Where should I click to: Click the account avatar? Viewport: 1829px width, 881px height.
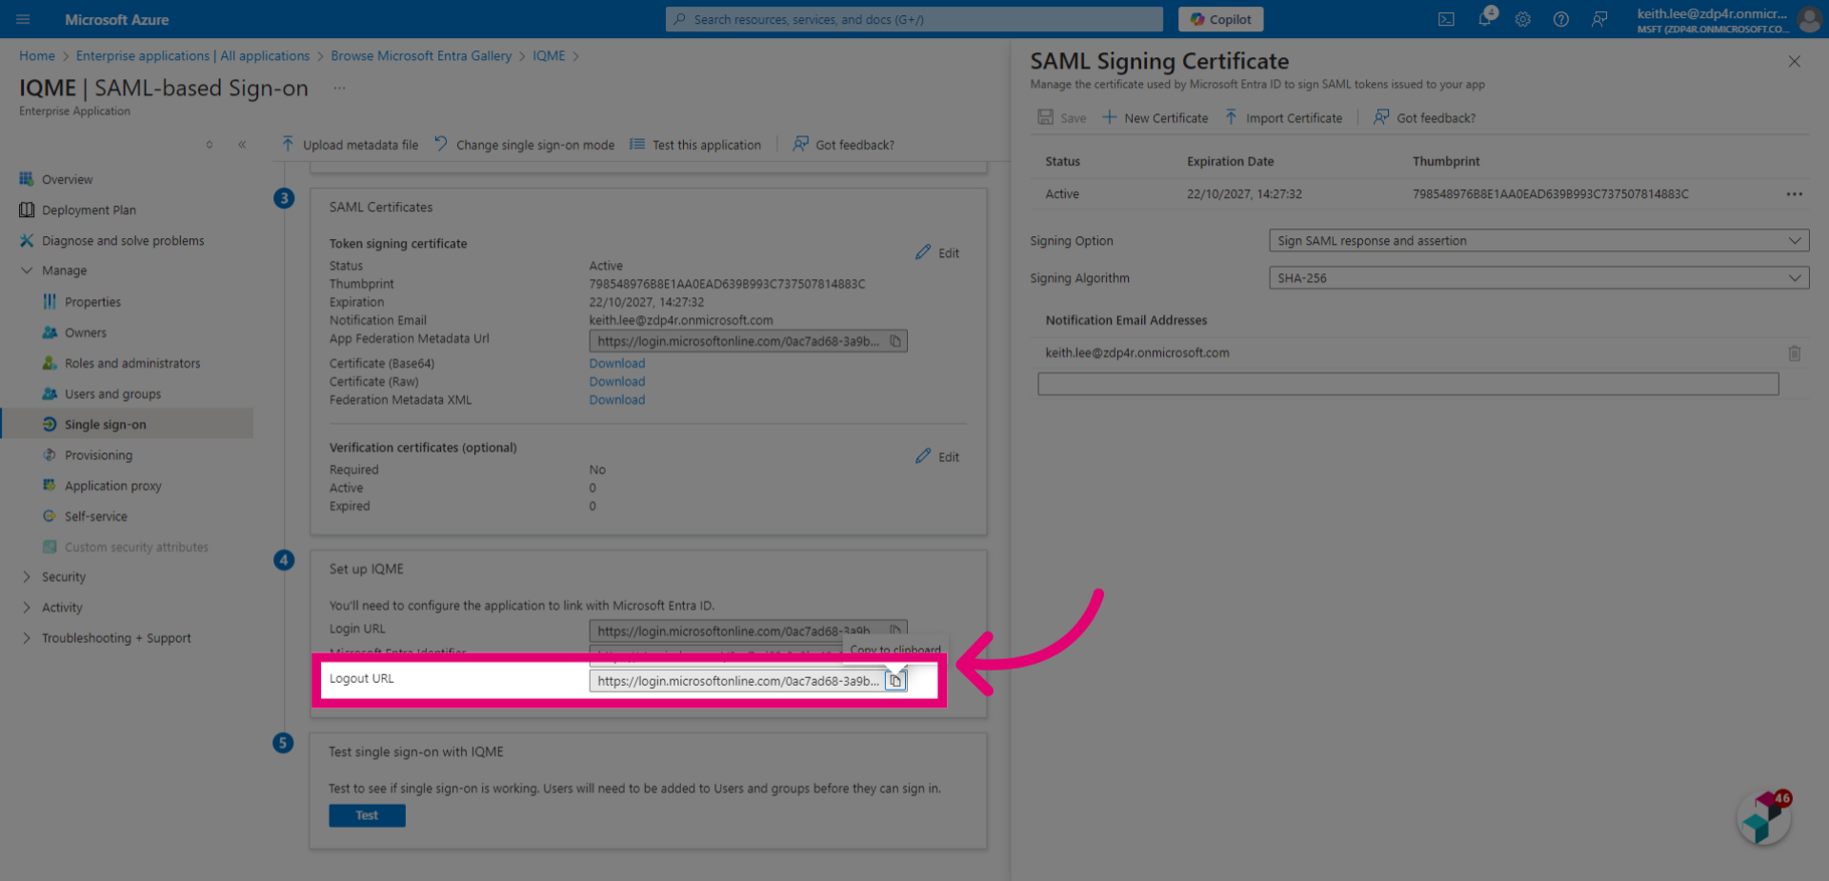1809,19
